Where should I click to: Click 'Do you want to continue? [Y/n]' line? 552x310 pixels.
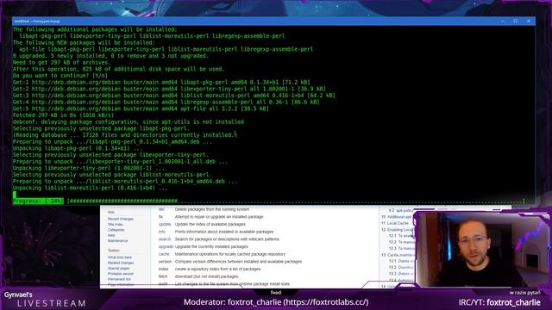click(60, 76)
